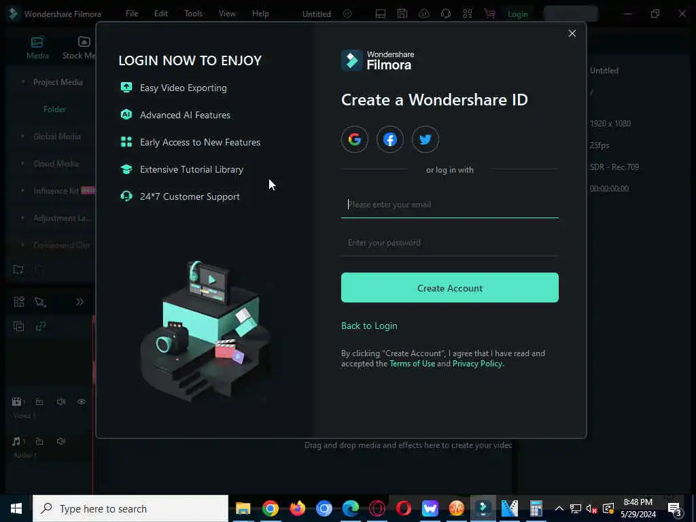Click the headset support icon
The width and height of the screenshot is (696, 522).
(446, 14)
